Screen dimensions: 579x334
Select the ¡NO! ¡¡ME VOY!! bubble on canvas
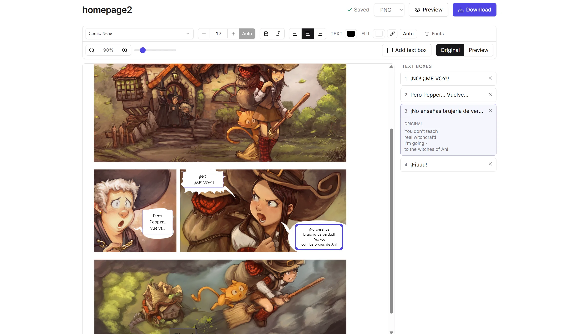coord(203,180)
